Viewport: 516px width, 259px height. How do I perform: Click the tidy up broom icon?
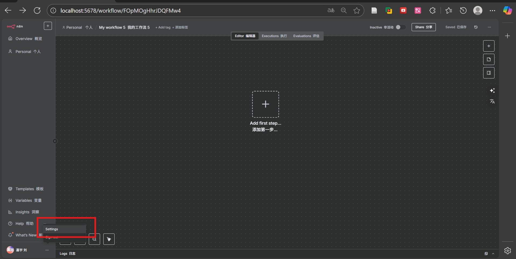(109, 239)
